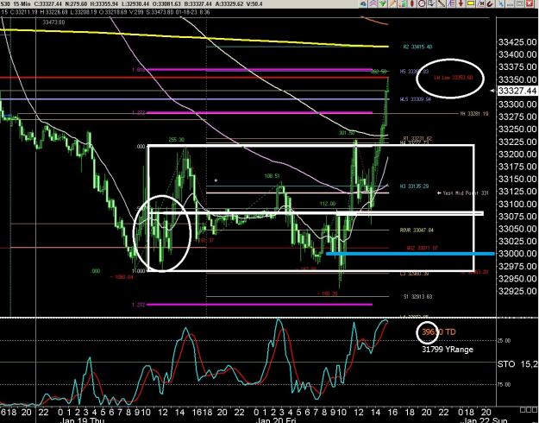
Task: Select the yellow rectangle drawing tool
Action: pyautogui.click(x=471, y=3)
